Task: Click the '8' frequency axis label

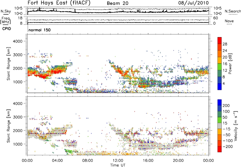Action: tap(21, 23)
